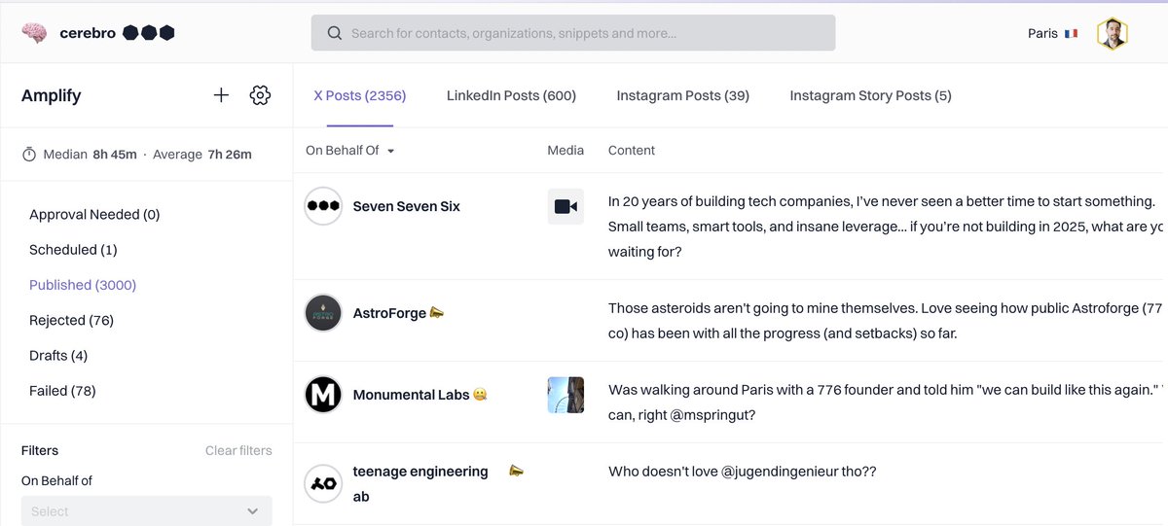The width and height of the screenshot is (1168, 526).
Task: Click the French flag icon
Action: coord(1072,33)
